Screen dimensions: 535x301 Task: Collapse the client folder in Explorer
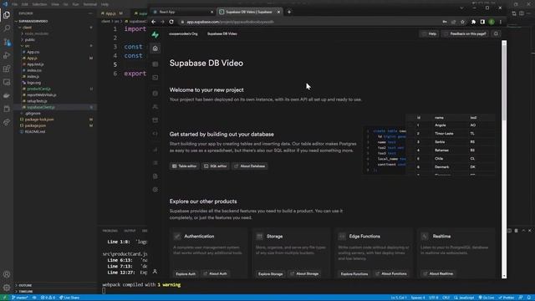coord(20,28)
